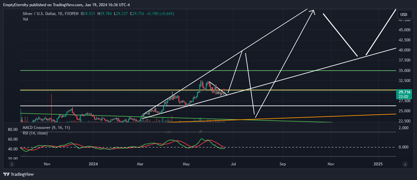Click the 40.00 RSI scale label
Image resolution: width=417 pixels, height=180 pixels.
(x=13, y=149)
